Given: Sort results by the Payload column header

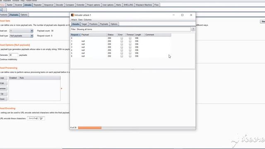Looking at the screenshot, I should (x=94, y=35).
